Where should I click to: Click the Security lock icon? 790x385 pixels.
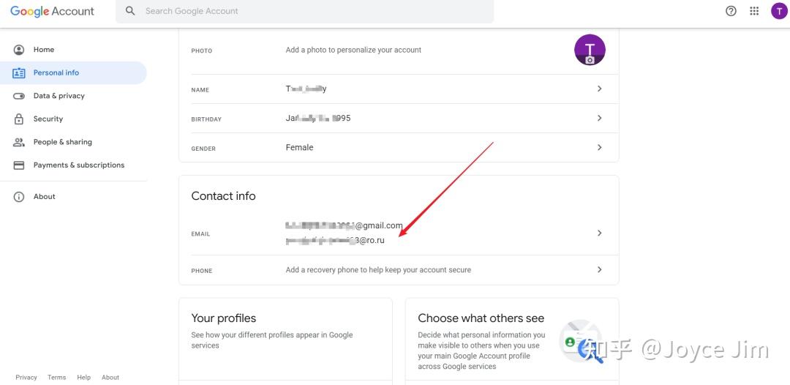(x=19, y=119)
